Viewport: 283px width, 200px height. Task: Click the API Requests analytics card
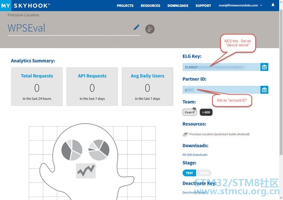(x=92, y=86)
